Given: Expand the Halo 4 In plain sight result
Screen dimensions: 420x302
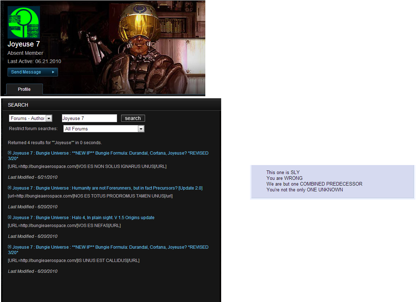Looking at the screenshot, I should (x=9, y=217).
